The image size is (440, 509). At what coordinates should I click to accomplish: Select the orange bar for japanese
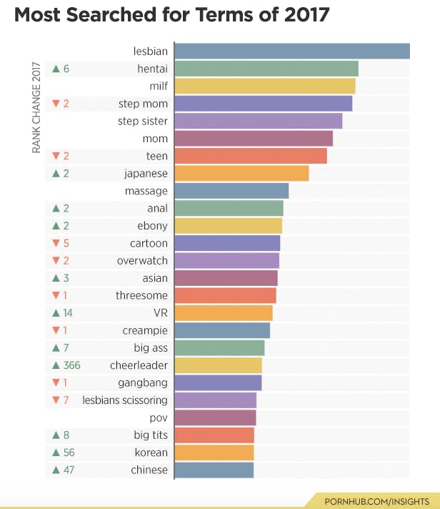click(241, 173)
